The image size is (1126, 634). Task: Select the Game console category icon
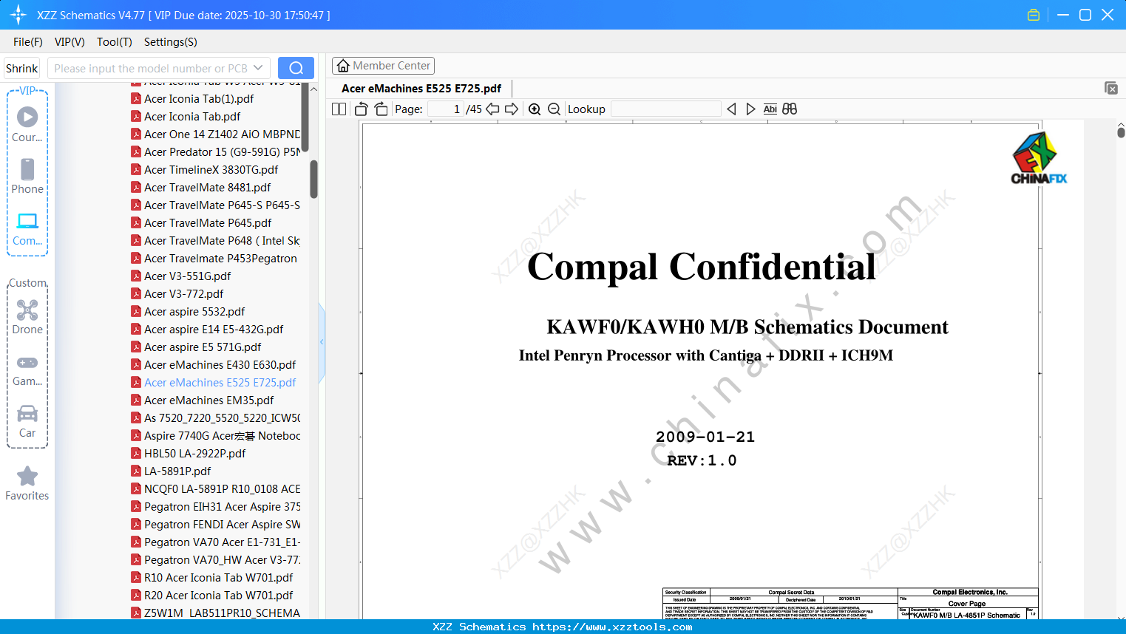point(27,369)
